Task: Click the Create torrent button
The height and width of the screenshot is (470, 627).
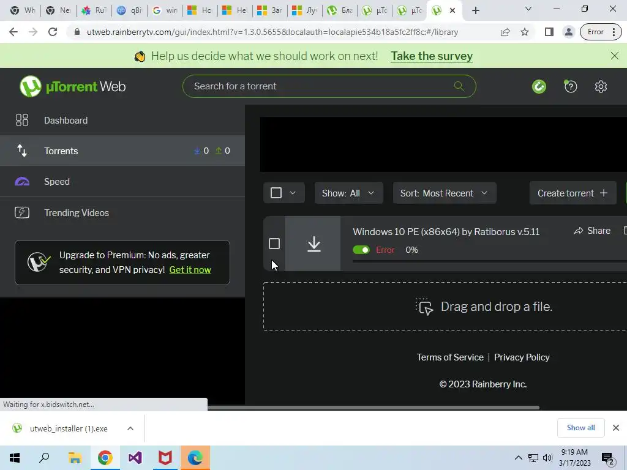Action: point(573,193)
